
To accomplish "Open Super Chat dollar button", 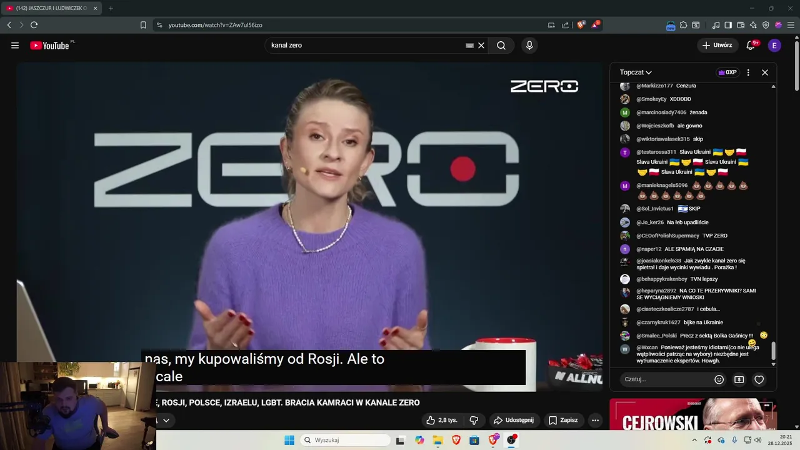I will point(739,379).
